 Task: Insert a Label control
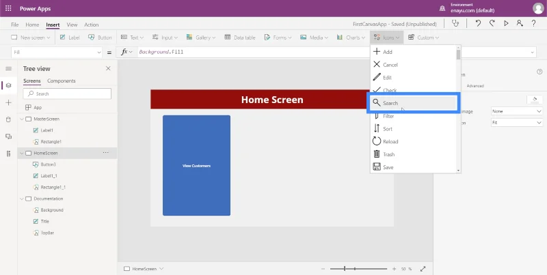click(x=70, y=38)
